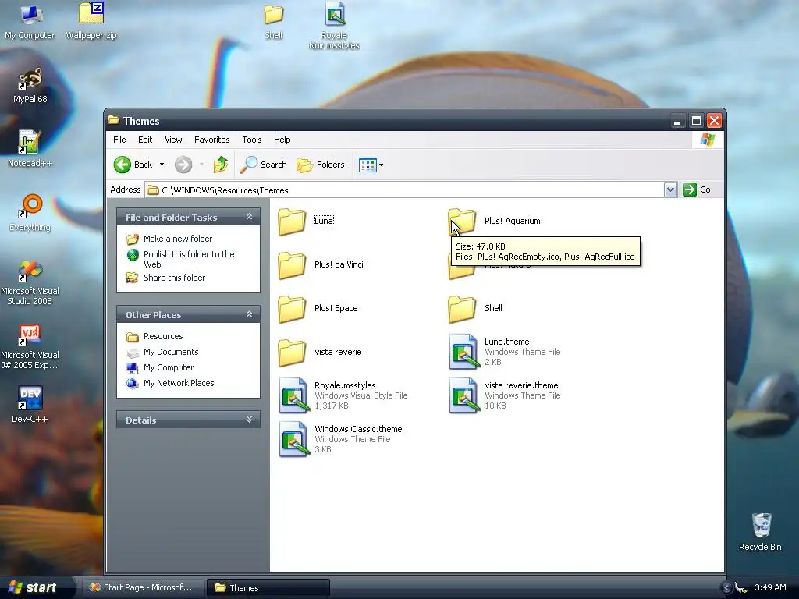The height and width of the screenshot is (599, 799).
Task: Go to My Documents in Other Places
Action: click(x=171, y=352)
